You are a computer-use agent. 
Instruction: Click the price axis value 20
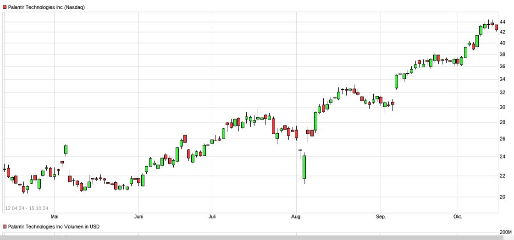click(x=502, y=197)
